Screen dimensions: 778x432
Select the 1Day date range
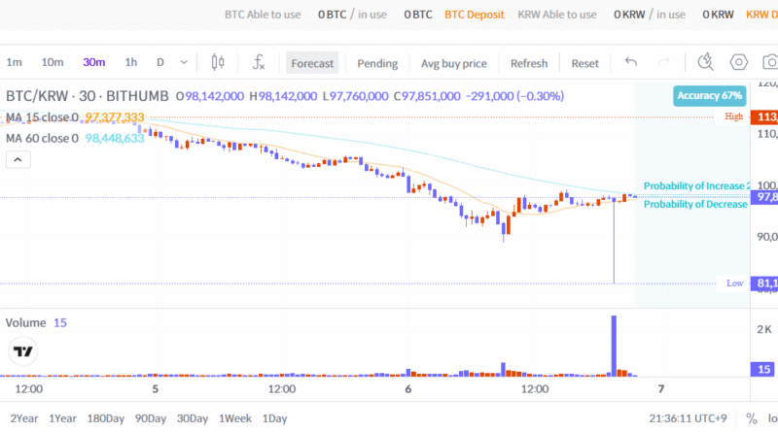pyautogui.click(x=275, y=418)
